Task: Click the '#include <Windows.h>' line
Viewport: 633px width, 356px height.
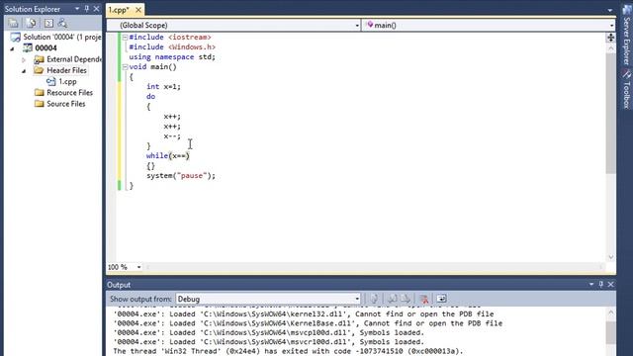Action: (172, 47)
